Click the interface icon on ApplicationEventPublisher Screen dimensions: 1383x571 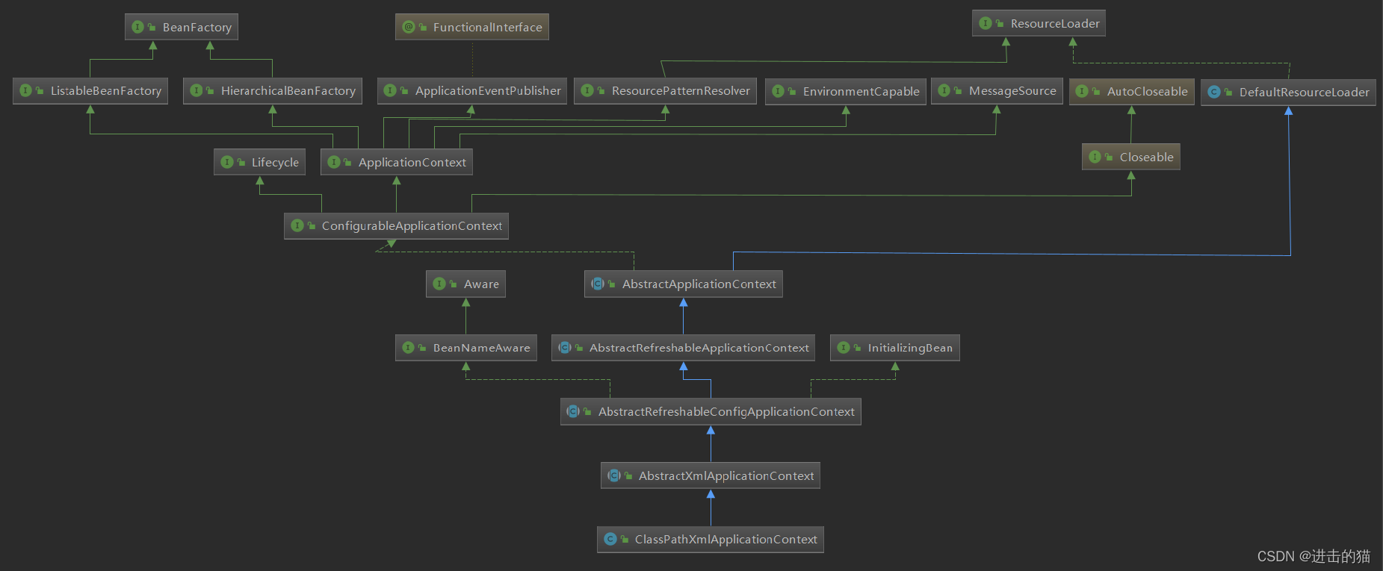pos(390,90)
